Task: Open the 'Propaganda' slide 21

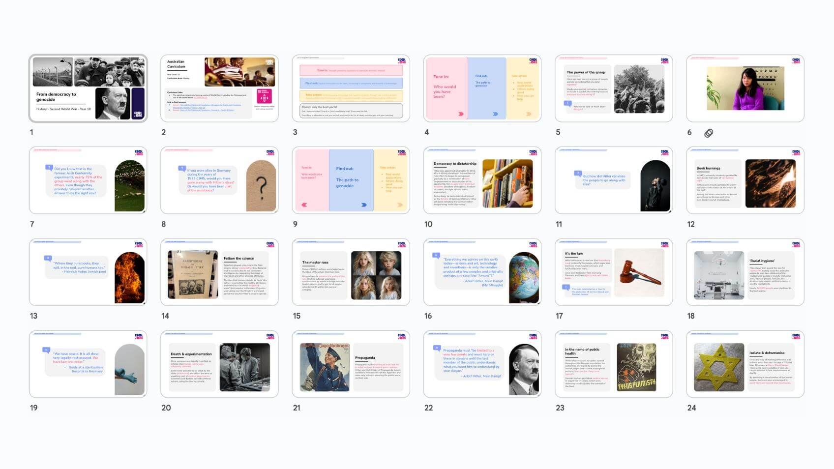Action: point(351,364)
